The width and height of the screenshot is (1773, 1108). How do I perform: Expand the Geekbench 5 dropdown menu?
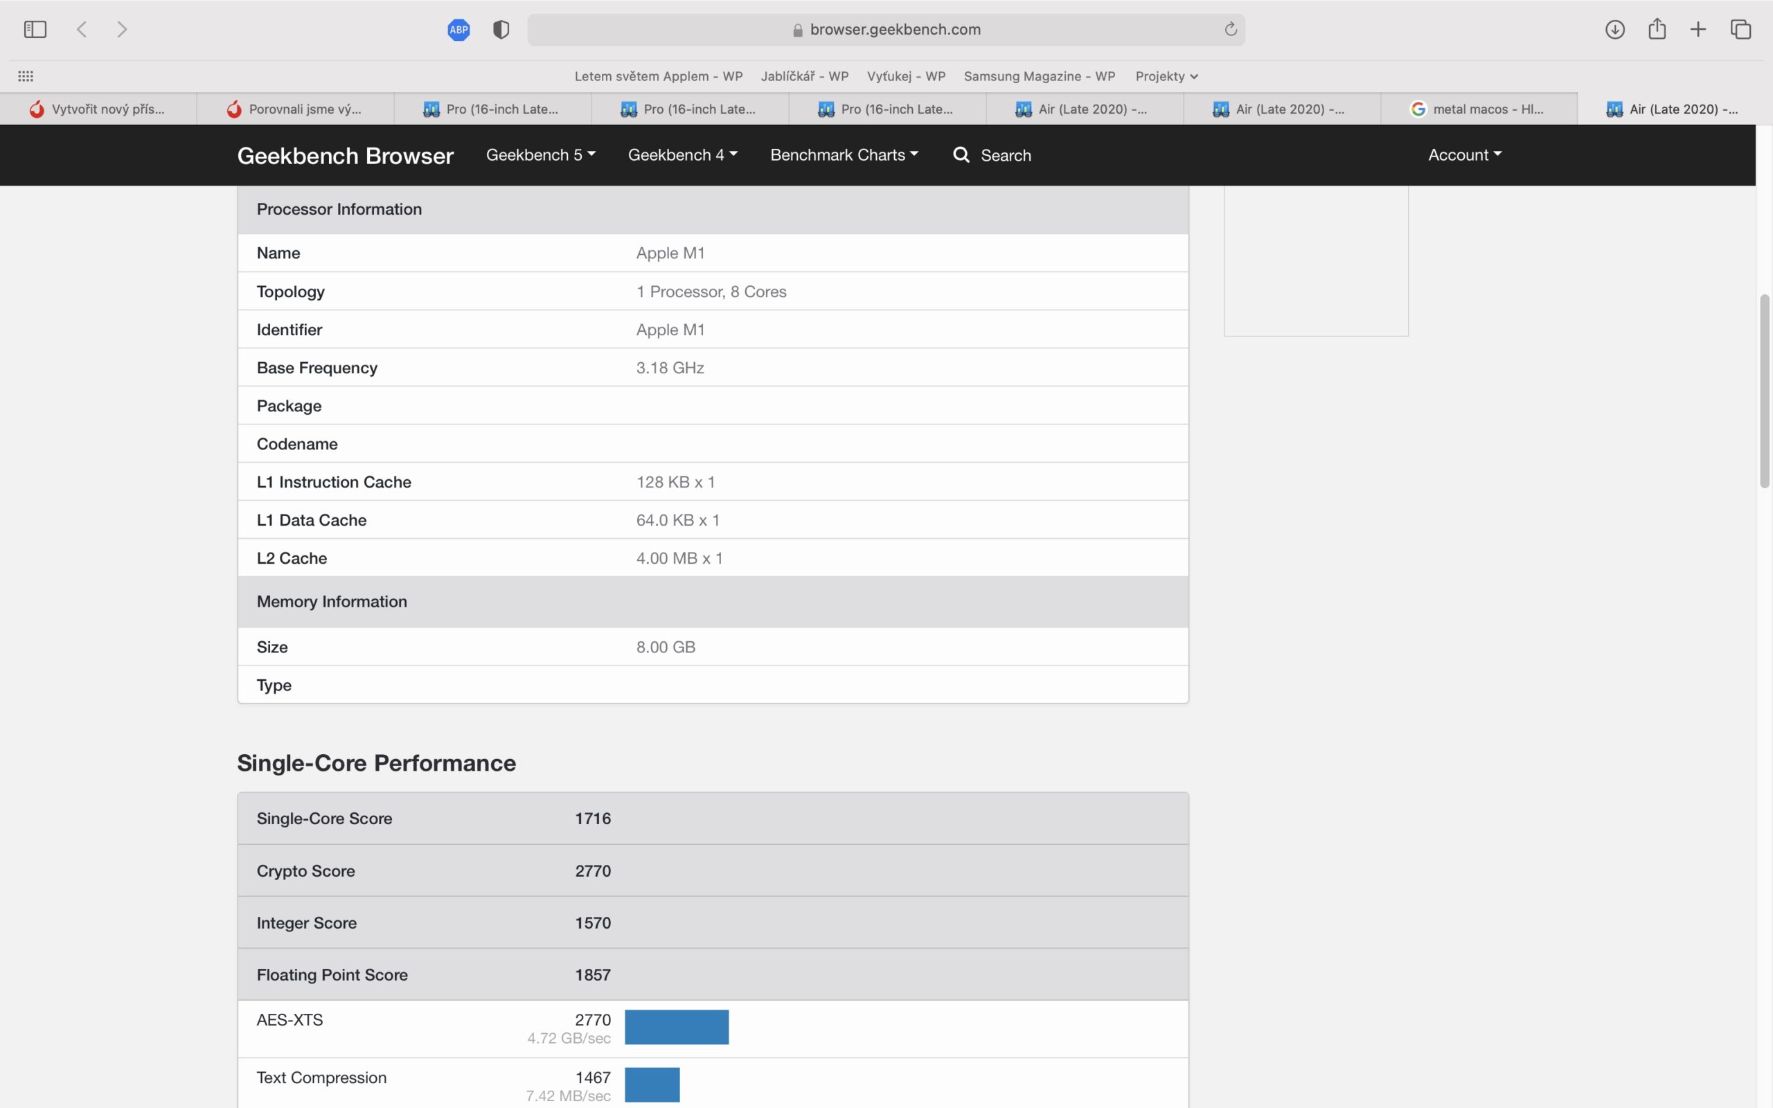click(541, 154)
